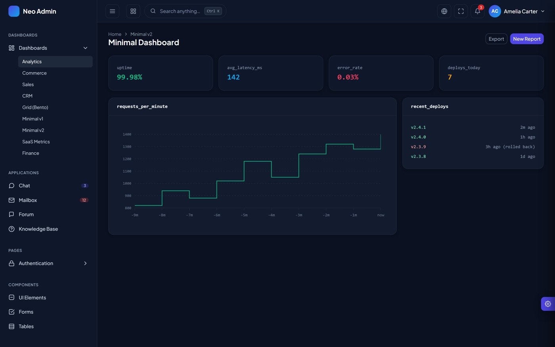Select deploy v2.3.8 in recent_deploys
Image resolution: width=555 pixels, height=347 pixels.
pyautogui.click(x=418, y=157)
